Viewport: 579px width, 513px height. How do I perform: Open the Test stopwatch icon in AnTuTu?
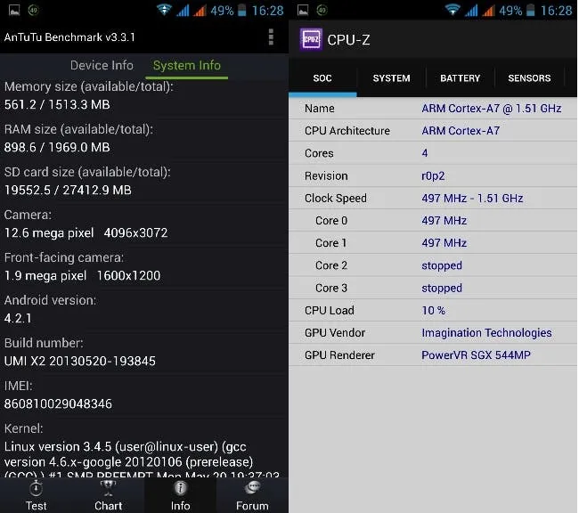(36, 488)
